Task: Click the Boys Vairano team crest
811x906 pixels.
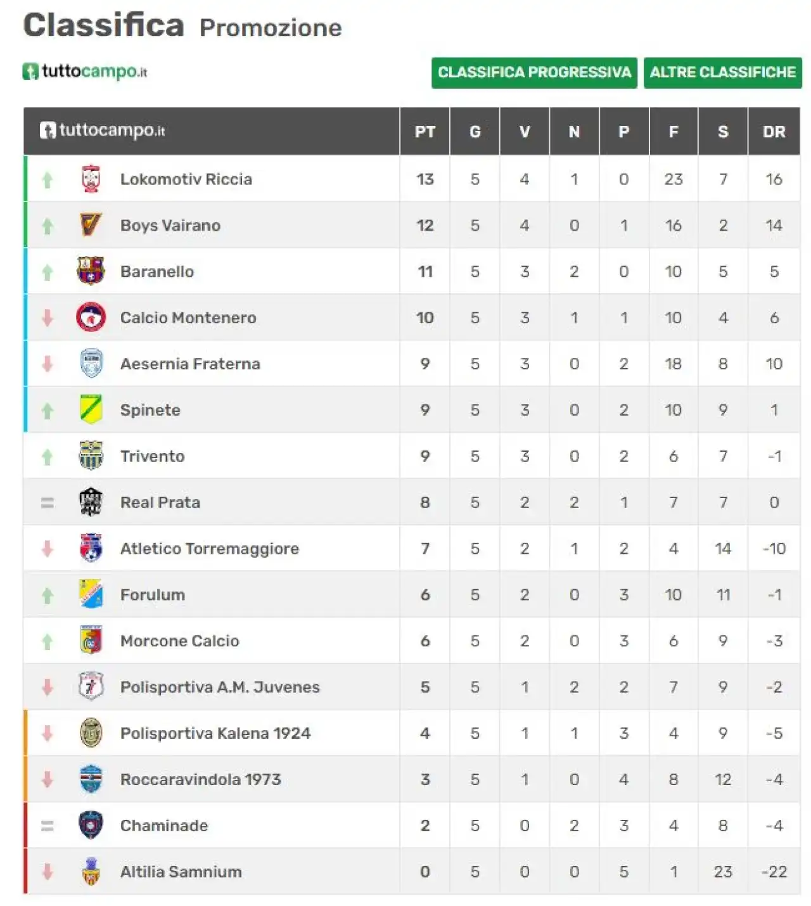Action: 91,225
